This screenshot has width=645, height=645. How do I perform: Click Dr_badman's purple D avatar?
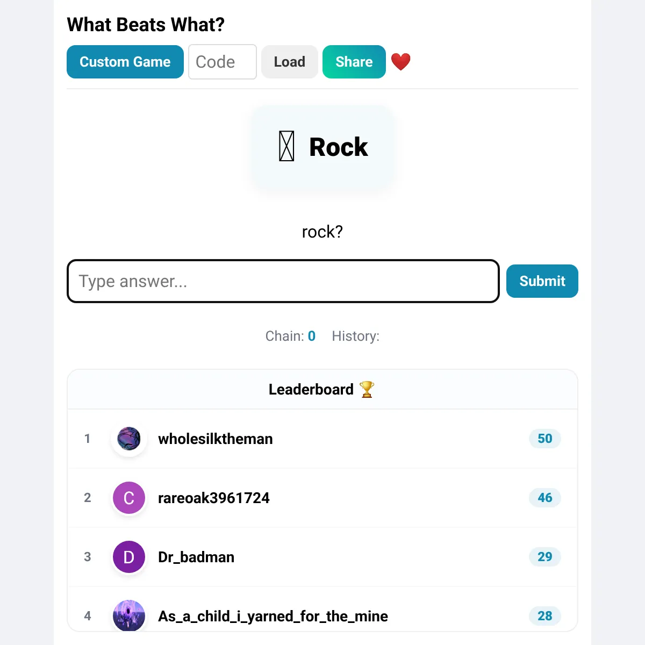coord(129,557)
